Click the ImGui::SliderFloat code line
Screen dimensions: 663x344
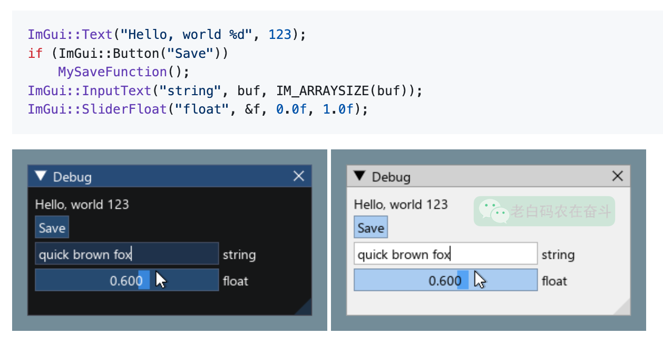coord(198,109)
